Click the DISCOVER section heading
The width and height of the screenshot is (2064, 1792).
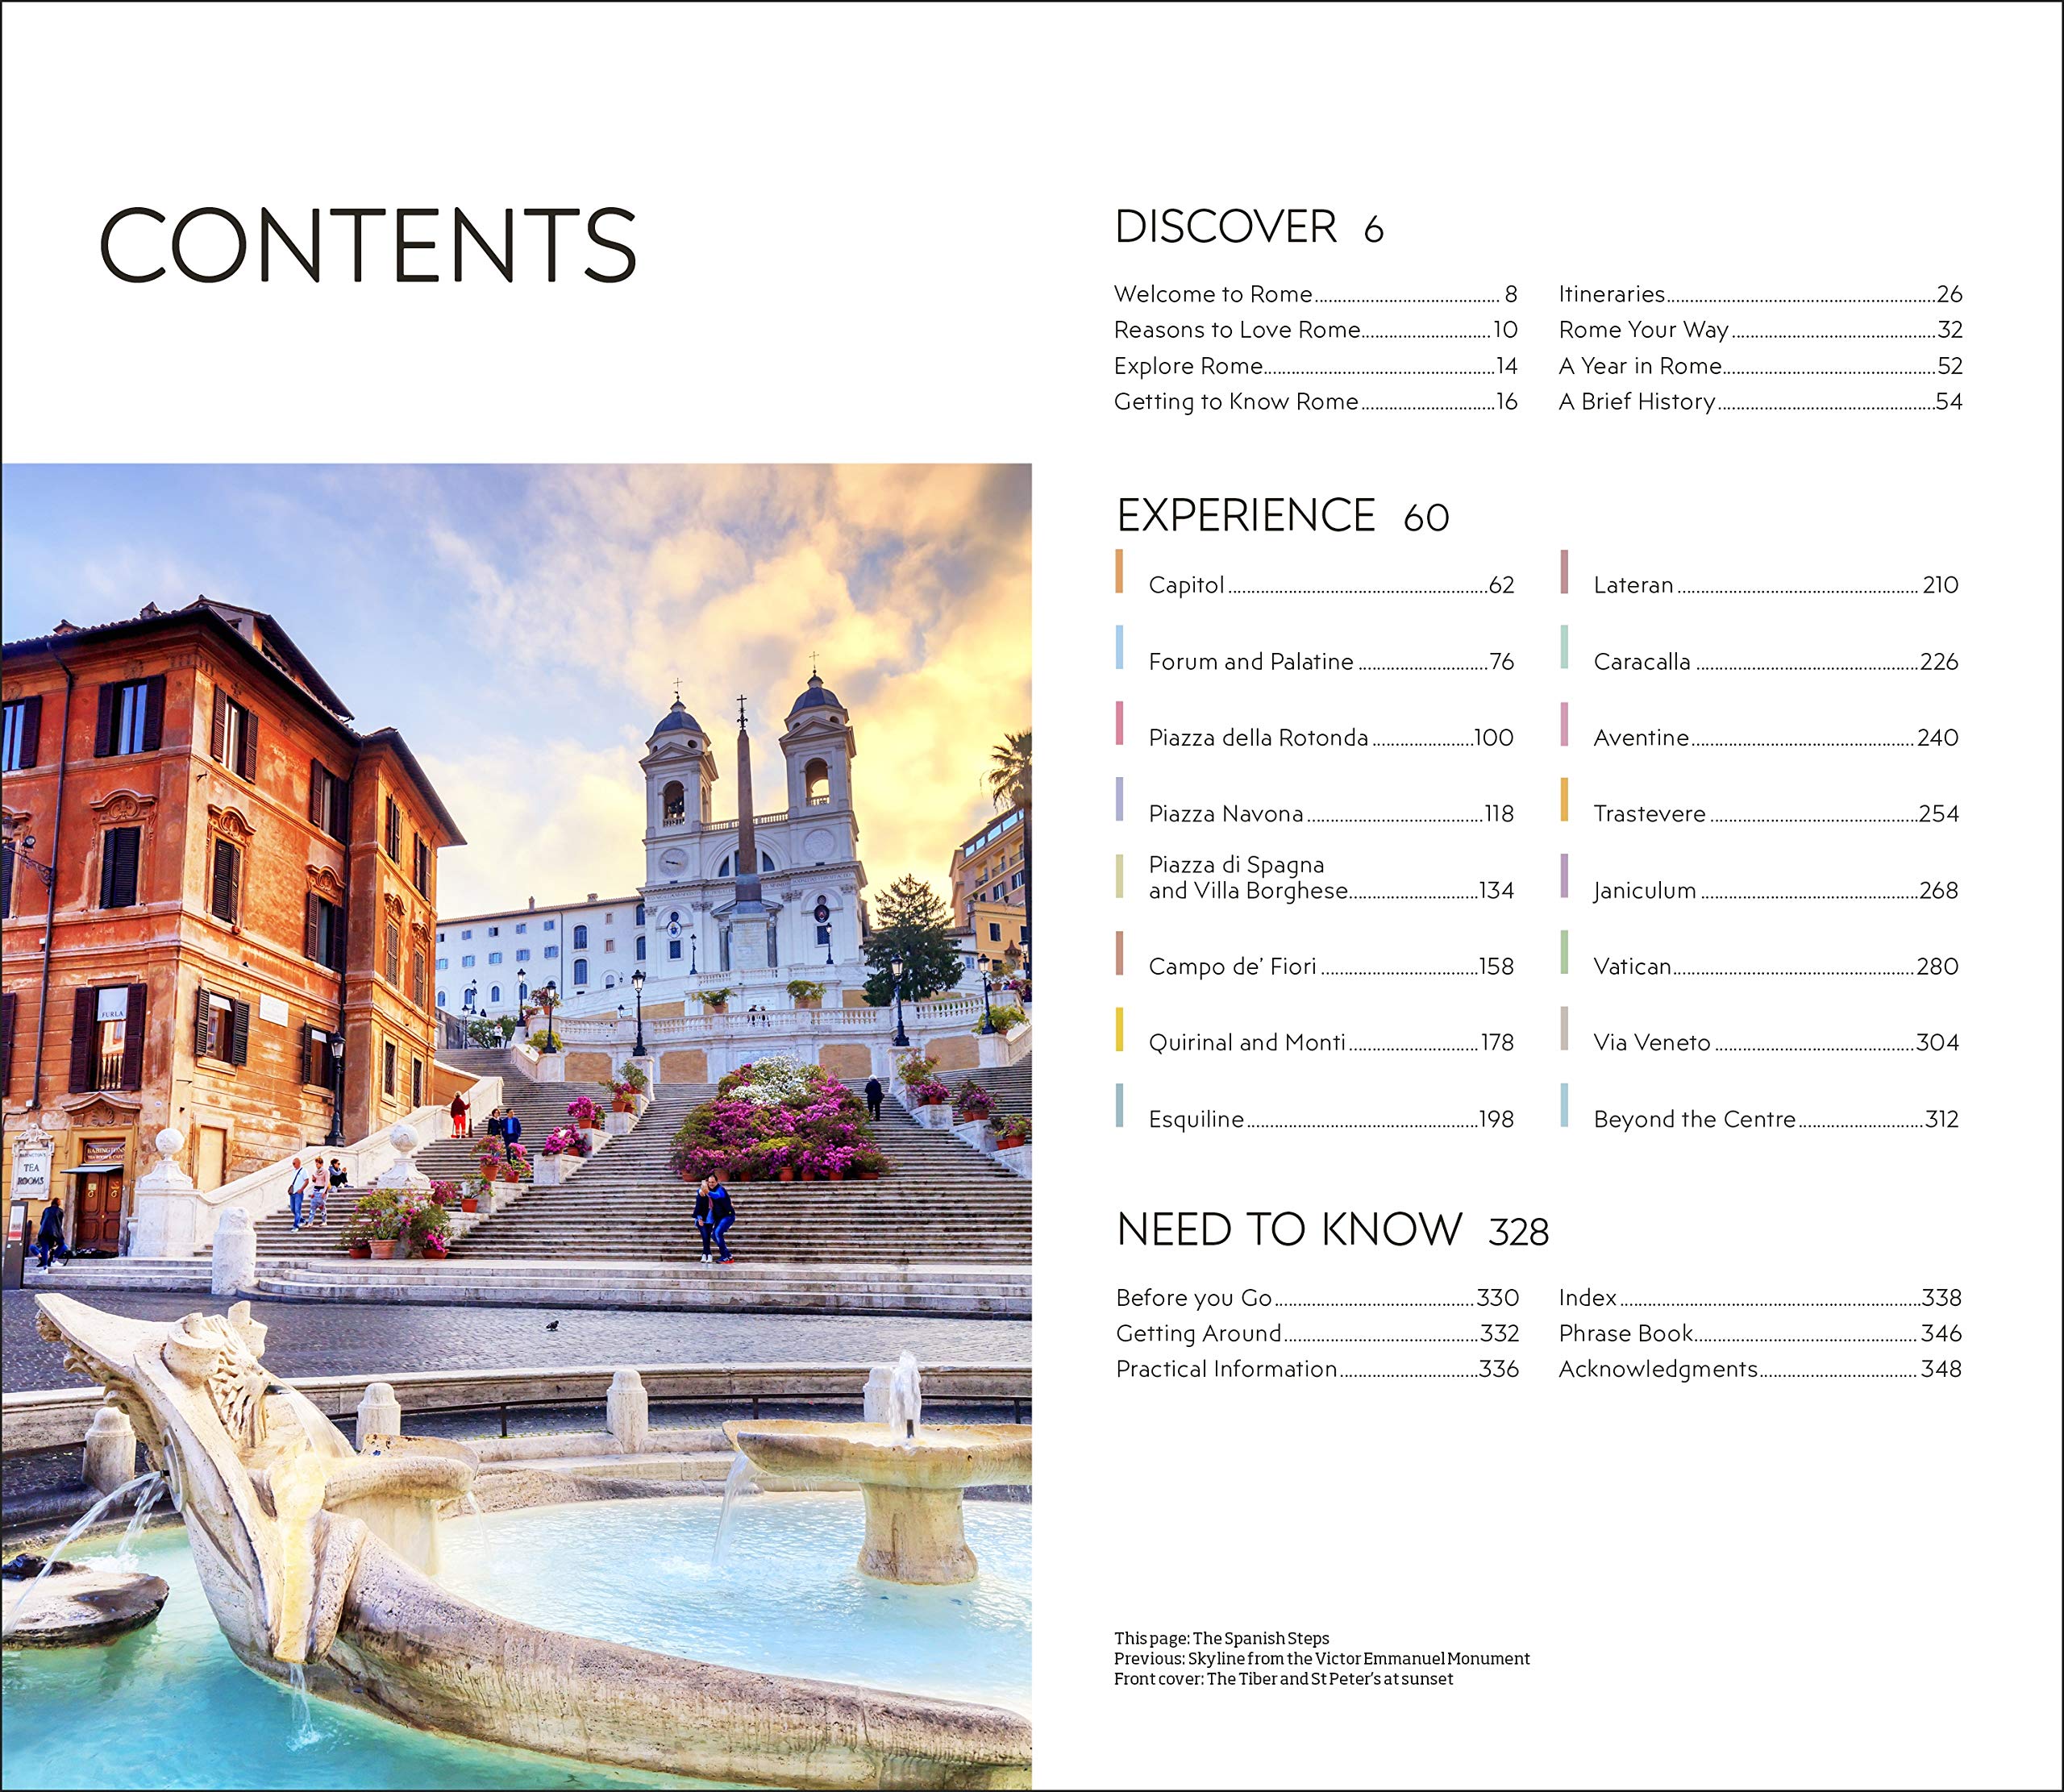1225,227
